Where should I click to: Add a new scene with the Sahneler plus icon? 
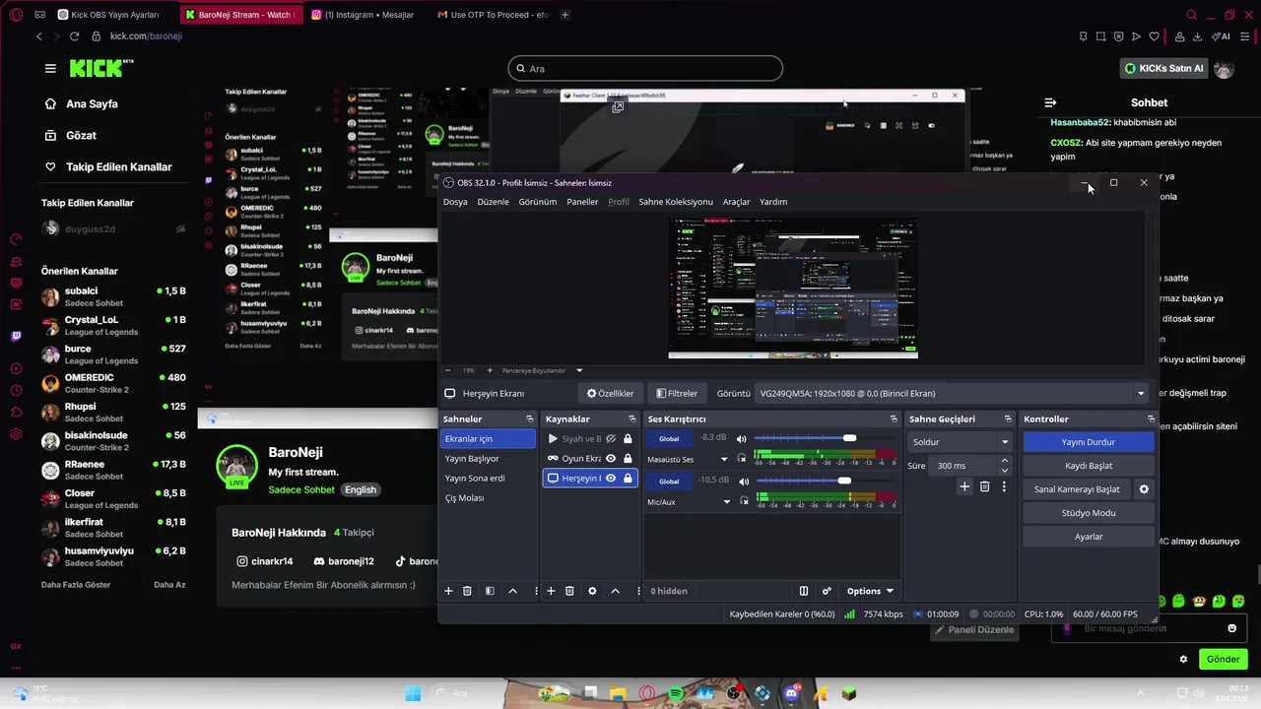click(x=448, y=591)
